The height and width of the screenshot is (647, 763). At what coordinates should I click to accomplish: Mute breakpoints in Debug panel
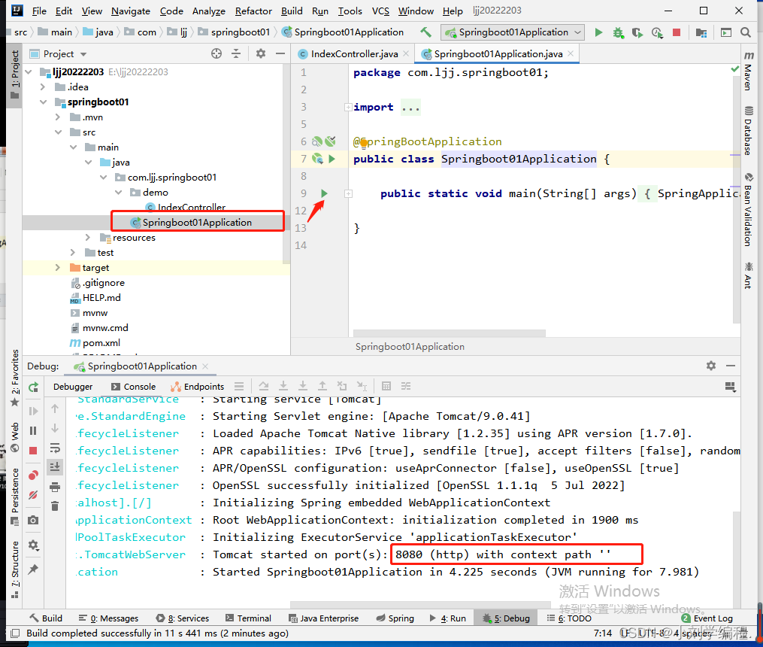tap(33, 495)
